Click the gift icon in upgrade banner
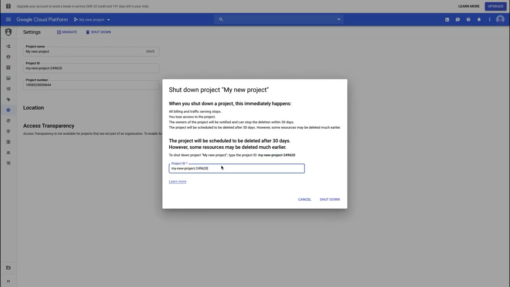510x287 pixels. point(8,6)
